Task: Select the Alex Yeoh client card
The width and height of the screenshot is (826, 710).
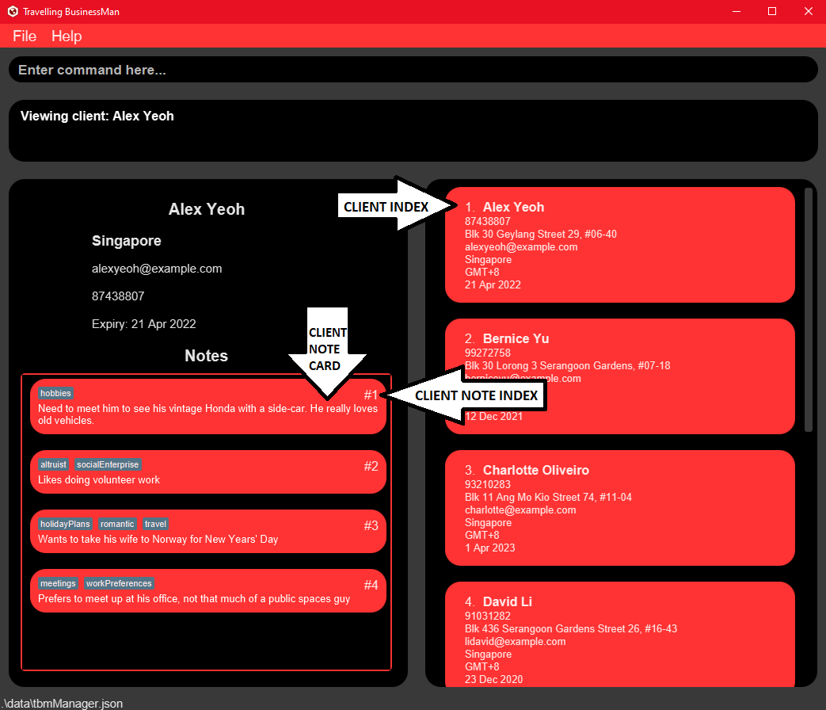Action: point(619,245)
